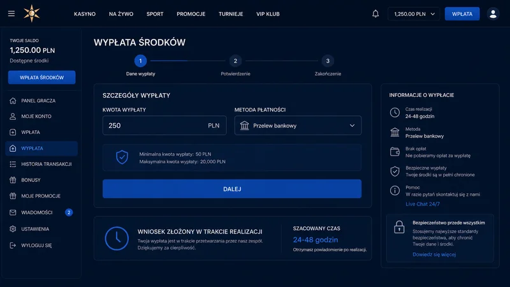Go to the Sport section
510x287 pixels.
(x=155, y=14)
